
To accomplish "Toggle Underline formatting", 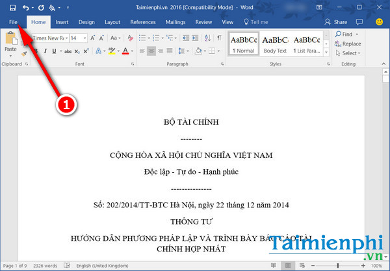I will 53,51.
